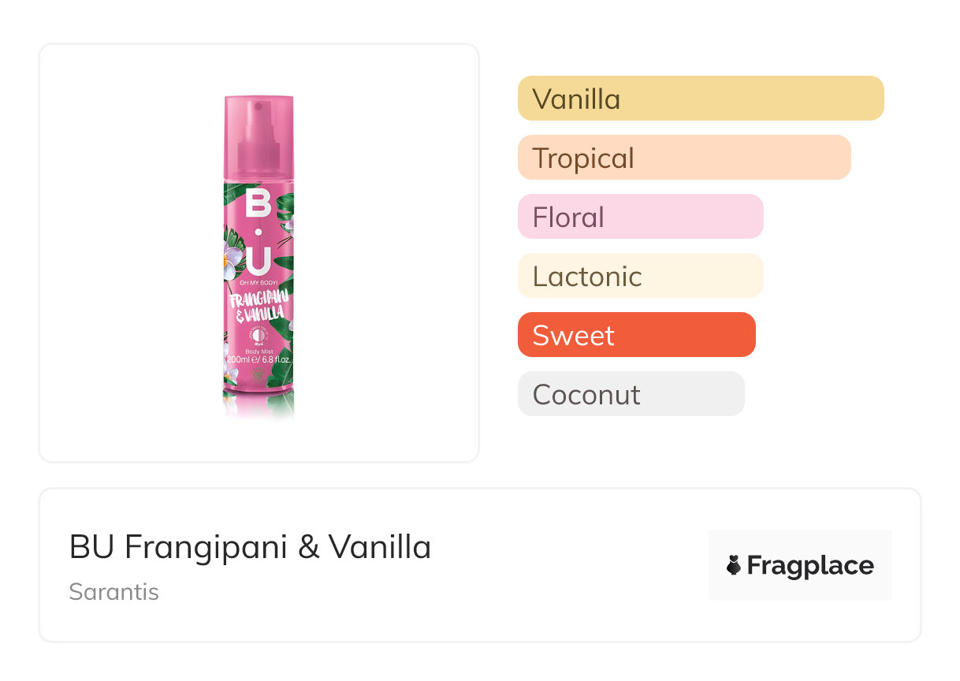The width and height of the screenshot is (960, 681).
Task: Select the gray Coconut accord bar
Action: tap(631, 394)
